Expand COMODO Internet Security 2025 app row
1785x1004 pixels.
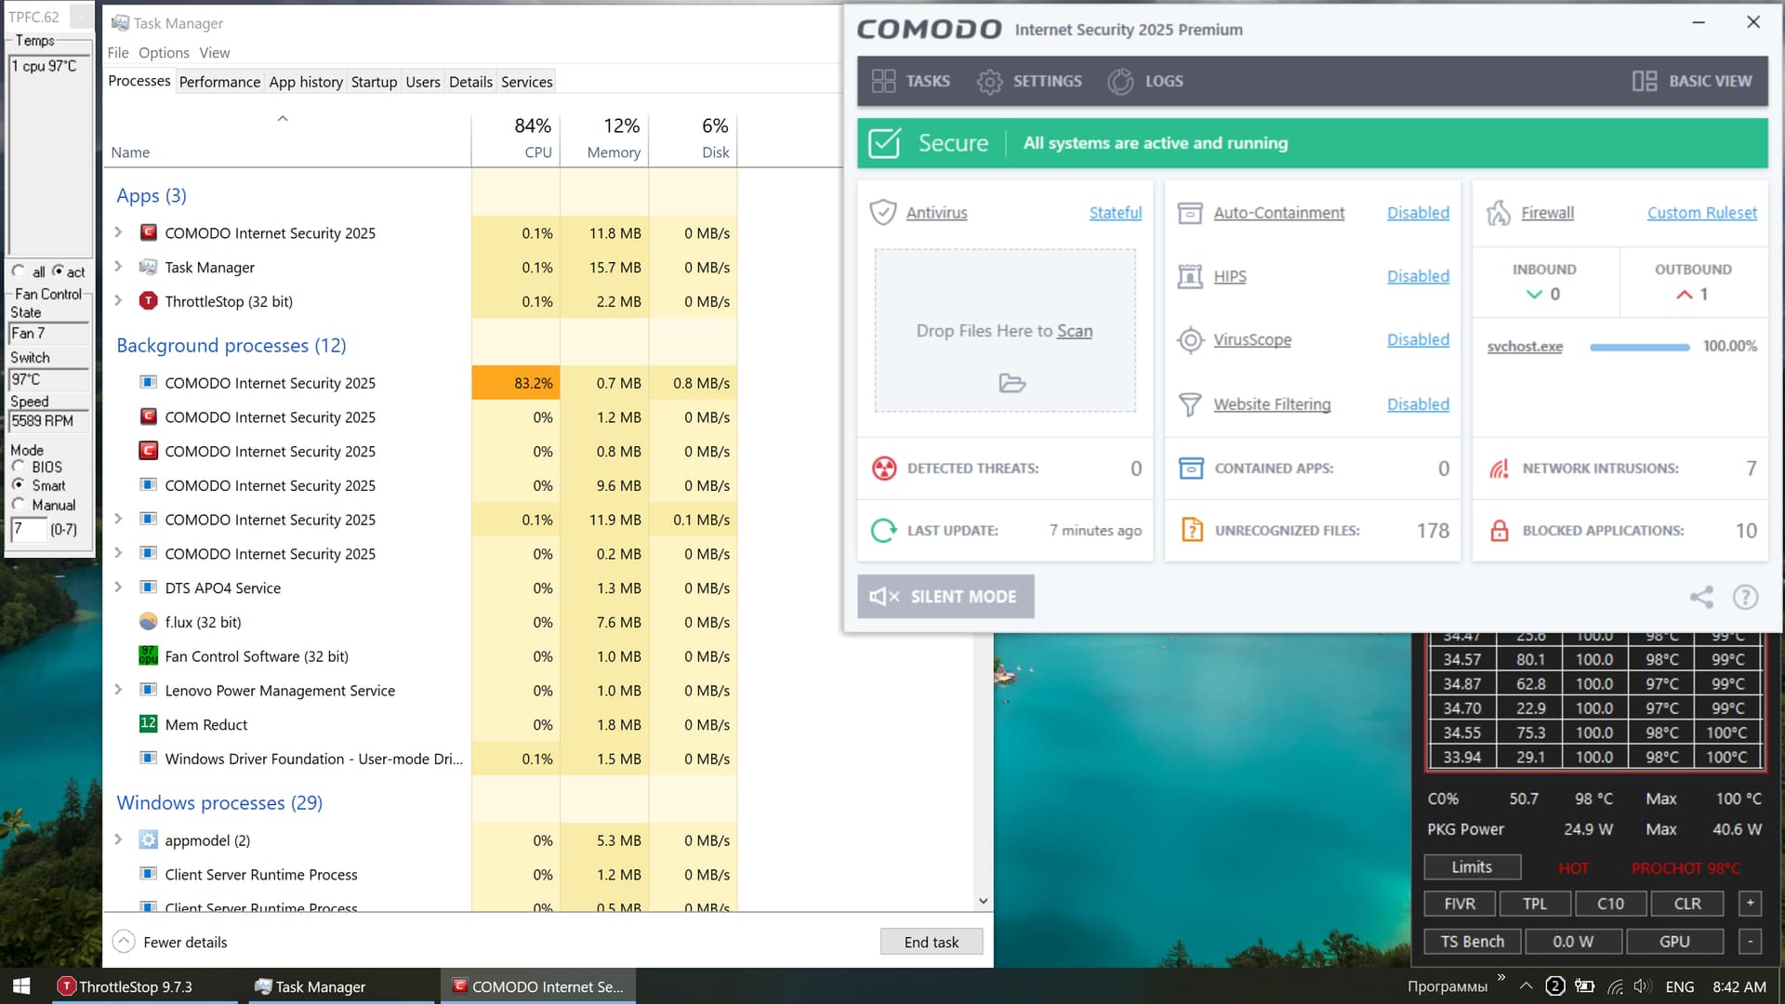(118, 232)
